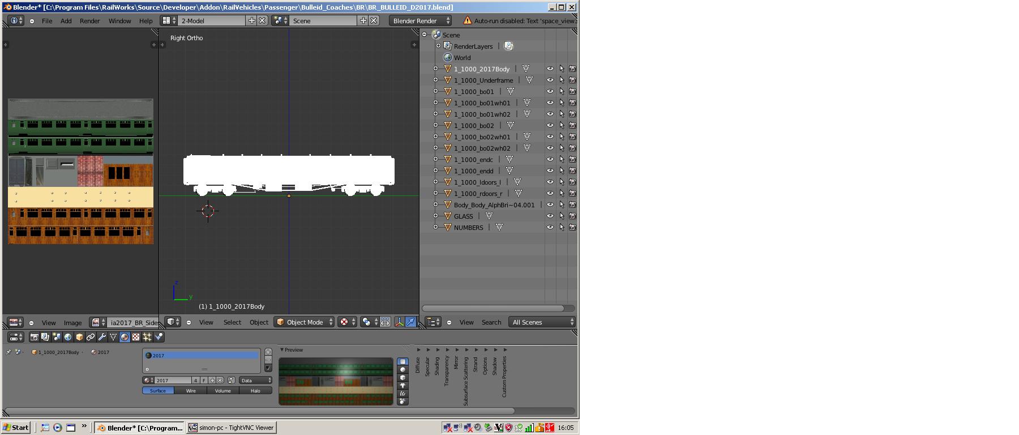
Task: Open the Texture checkerboard tab
Action: pyautogui.click(x=136, y=337)
